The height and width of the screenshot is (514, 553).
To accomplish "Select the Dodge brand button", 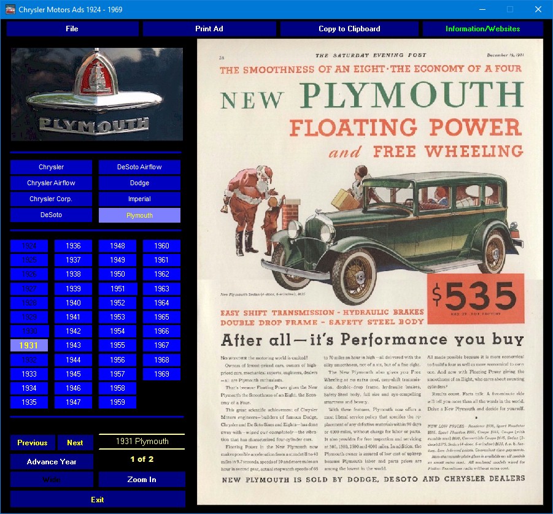I will pyautogui.click(x=139, y=183).
